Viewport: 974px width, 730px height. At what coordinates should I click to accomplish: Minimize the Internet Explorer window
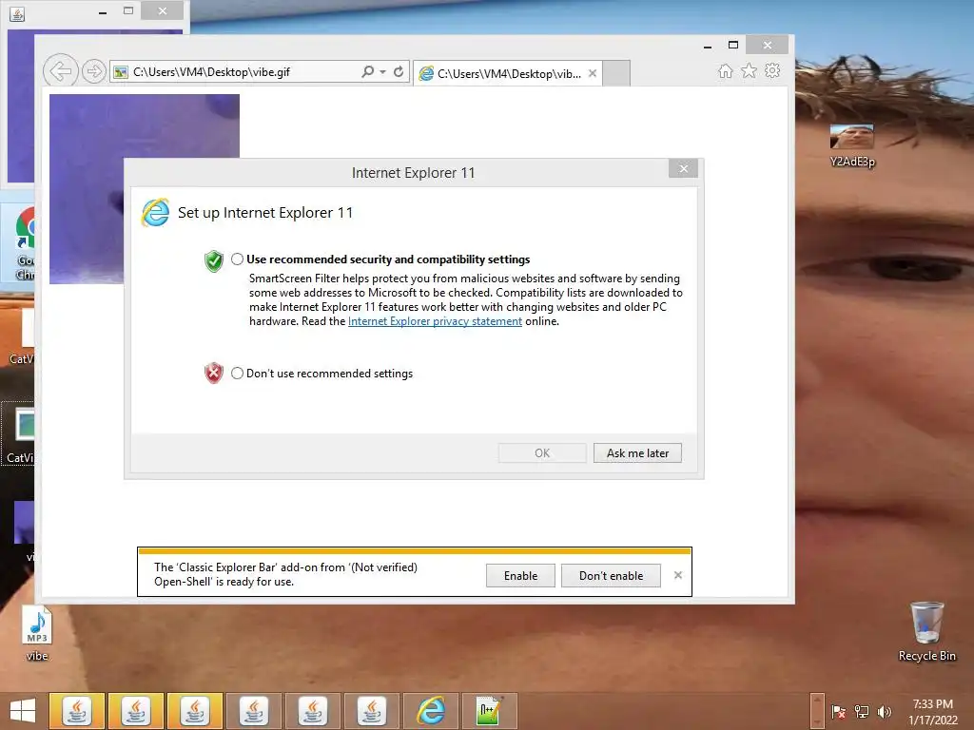click(x=708, y=46)
